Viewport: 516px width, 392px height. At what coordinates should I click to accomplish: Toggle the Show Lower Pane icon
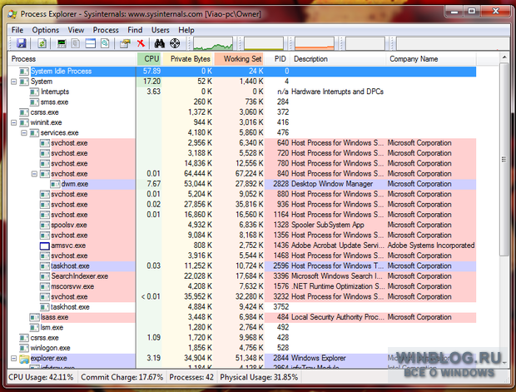90,43
